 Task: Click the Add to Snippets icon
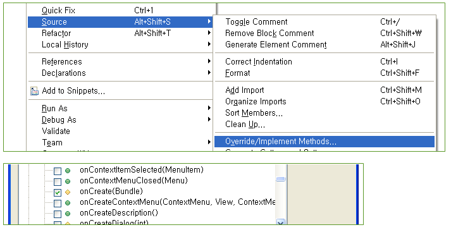click(35, 91)
